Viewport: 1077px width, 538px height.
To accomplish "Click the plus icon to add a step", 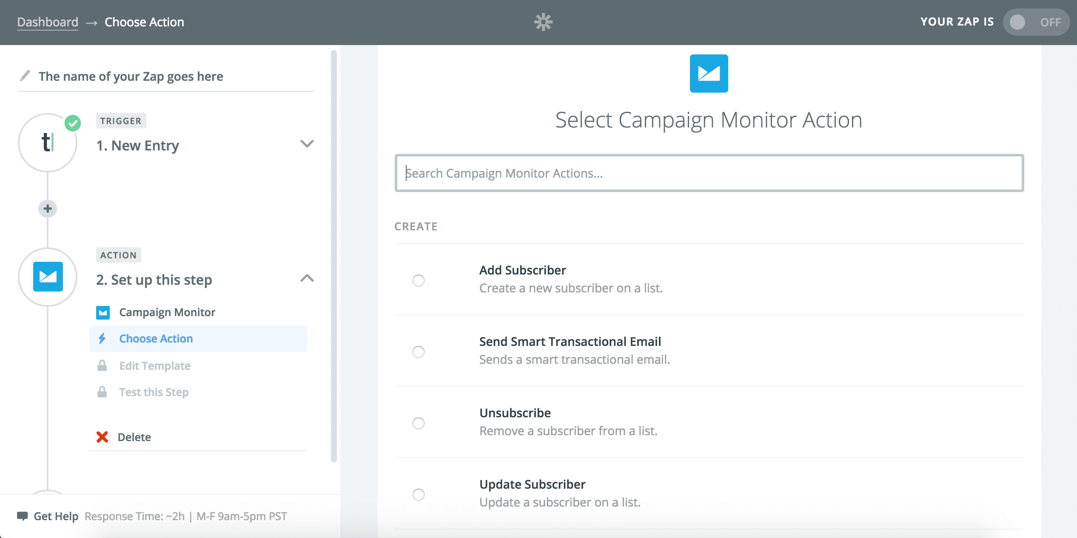I will click(48, 209).
